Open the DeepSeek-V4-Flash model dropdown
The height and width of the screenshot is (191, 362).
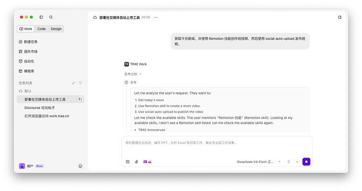click(259, 162)
